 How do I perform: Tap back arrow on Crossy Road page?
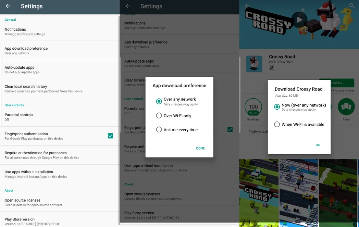247,6
